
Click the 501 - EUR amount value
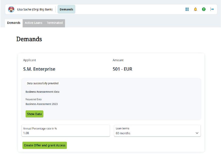pos(122,69)
